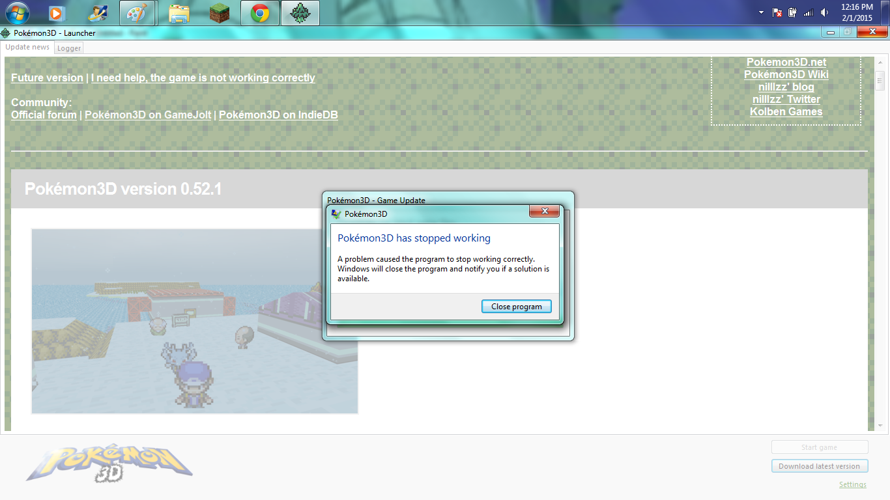Switch to Google Chrome on the taskbar
The width and height of the screenshot is (890, 500).
[260, 13]
